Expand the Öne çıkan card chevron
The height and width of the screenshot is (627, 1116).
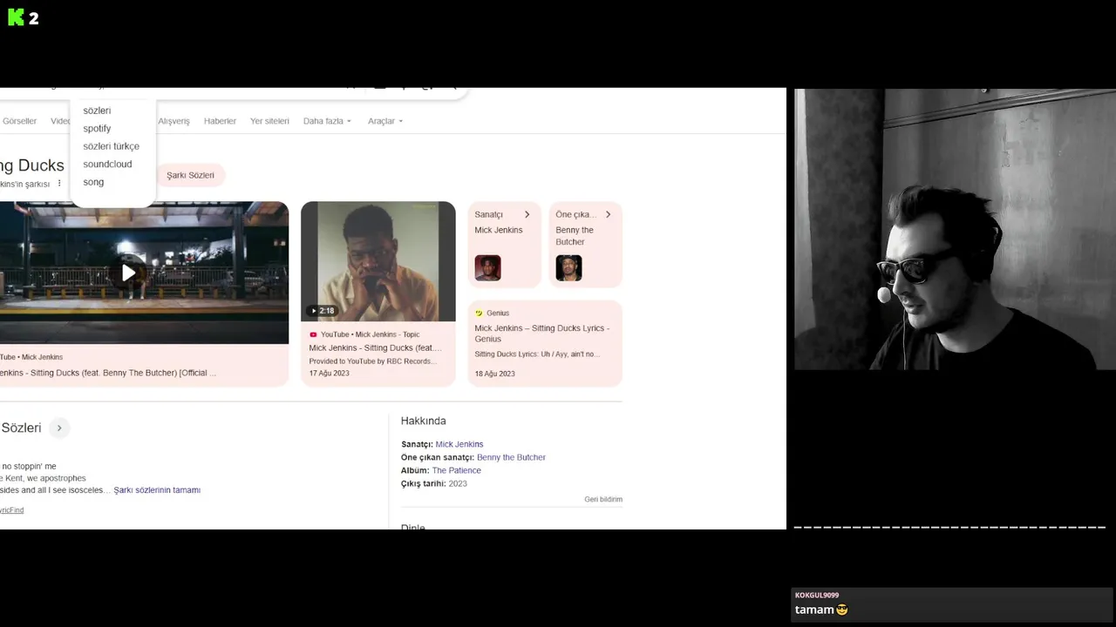pyautogui.click(x=608, y=214)
